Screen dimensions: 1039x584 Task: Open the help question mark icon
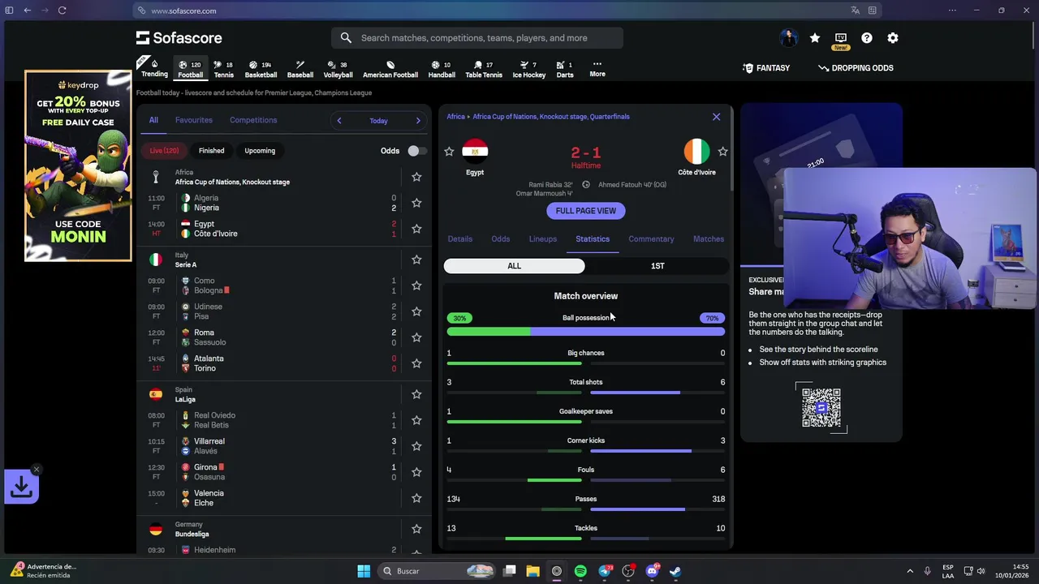pos(867,38)
